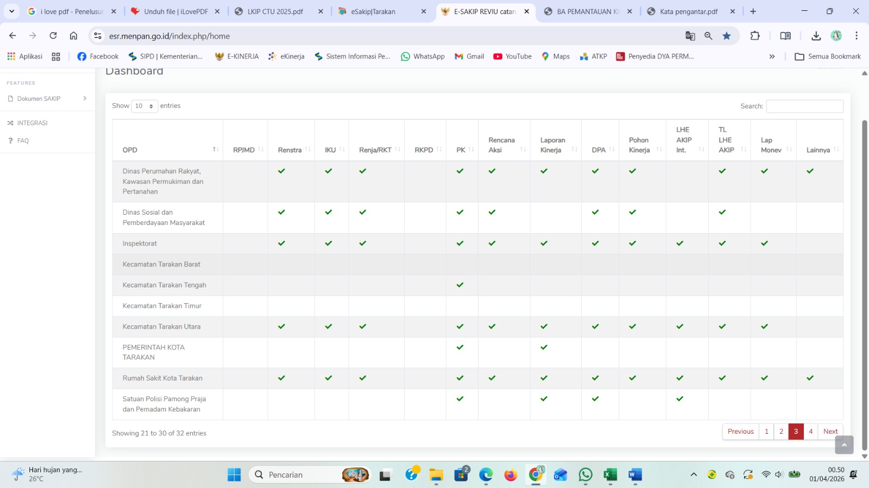Reload the current page
The image size is (869, 488).
click(x=53, y=36)
